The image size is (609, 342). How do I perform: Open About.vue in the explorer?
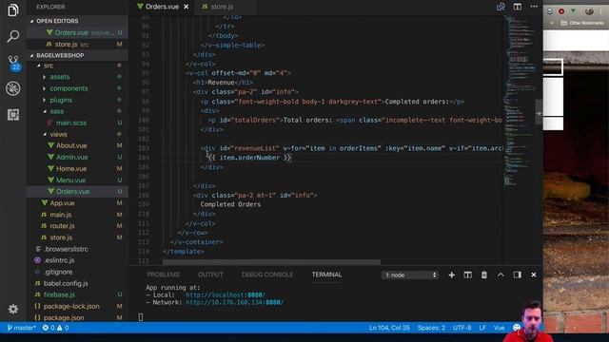pyautogui.click(x=71, y=145)
